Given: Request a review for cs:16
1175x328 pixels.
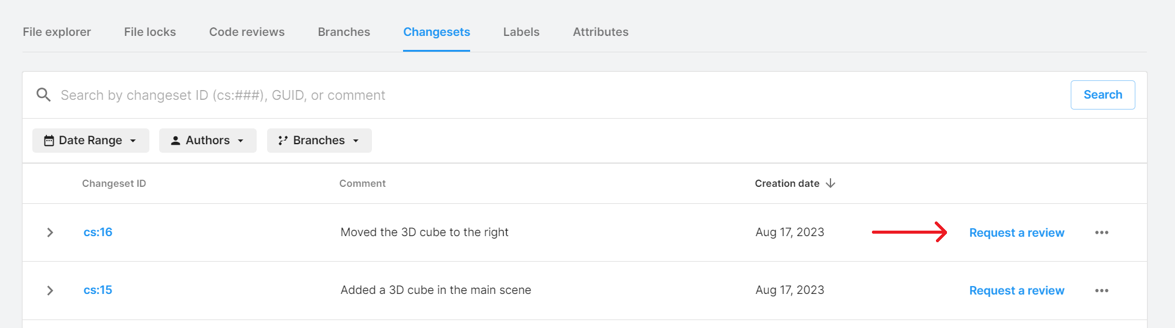Looking at the screenshot, I should [1016, 232].
